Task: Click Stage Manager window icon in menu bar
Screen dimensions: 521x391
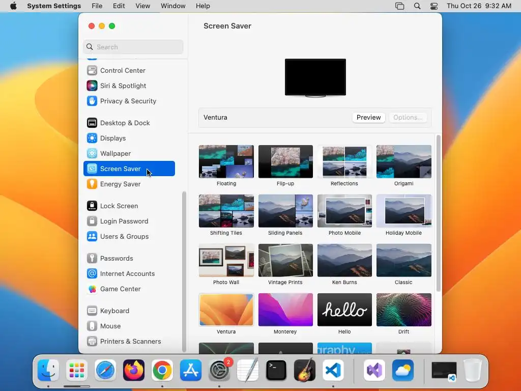Action: point(400,6)
